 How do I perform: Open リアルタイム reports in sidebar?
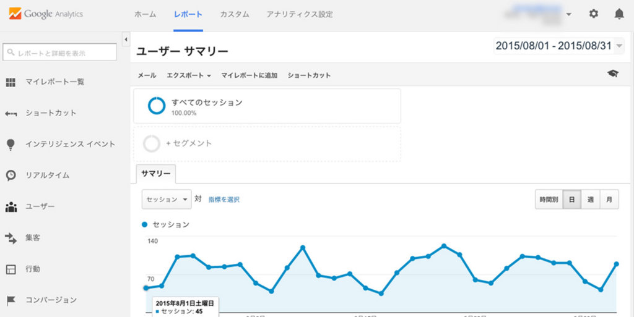47,175
